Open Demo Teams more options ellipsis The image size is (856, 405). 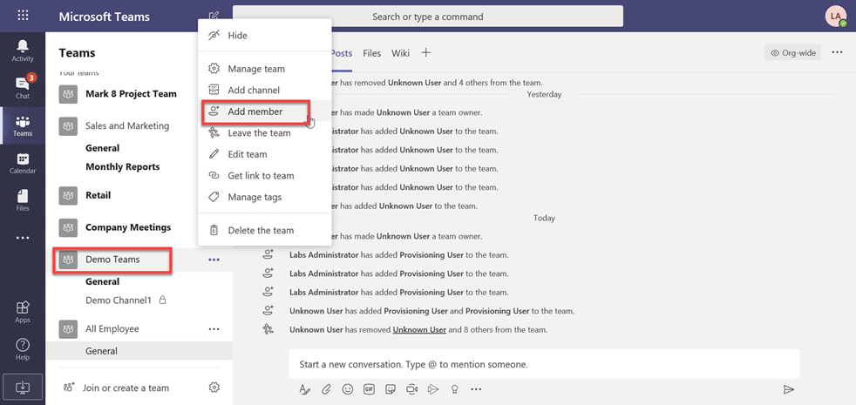tap(214, 260)
